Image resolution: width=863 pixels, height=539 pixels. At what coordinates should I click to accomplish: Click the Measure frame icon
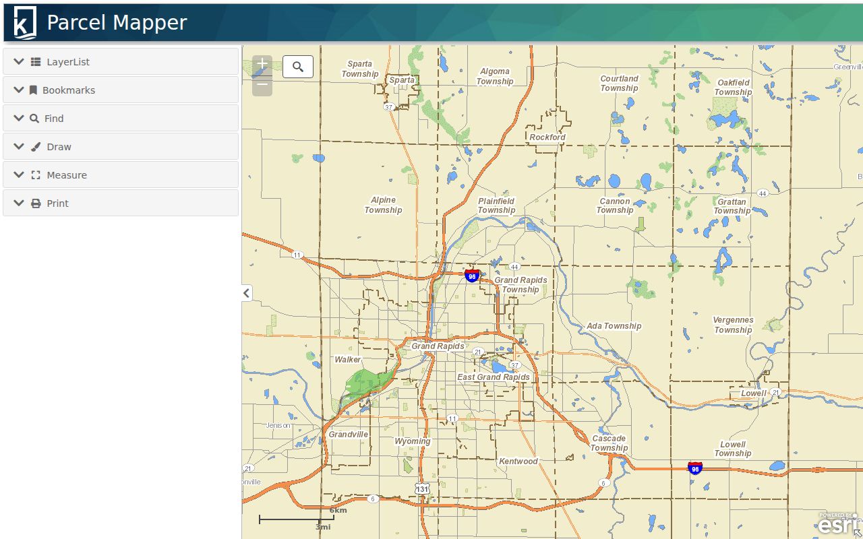tap(36, 175)
